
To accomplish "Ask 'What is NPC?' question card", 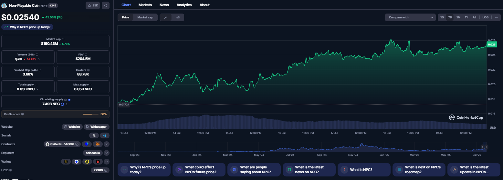I will click(364, 170).
